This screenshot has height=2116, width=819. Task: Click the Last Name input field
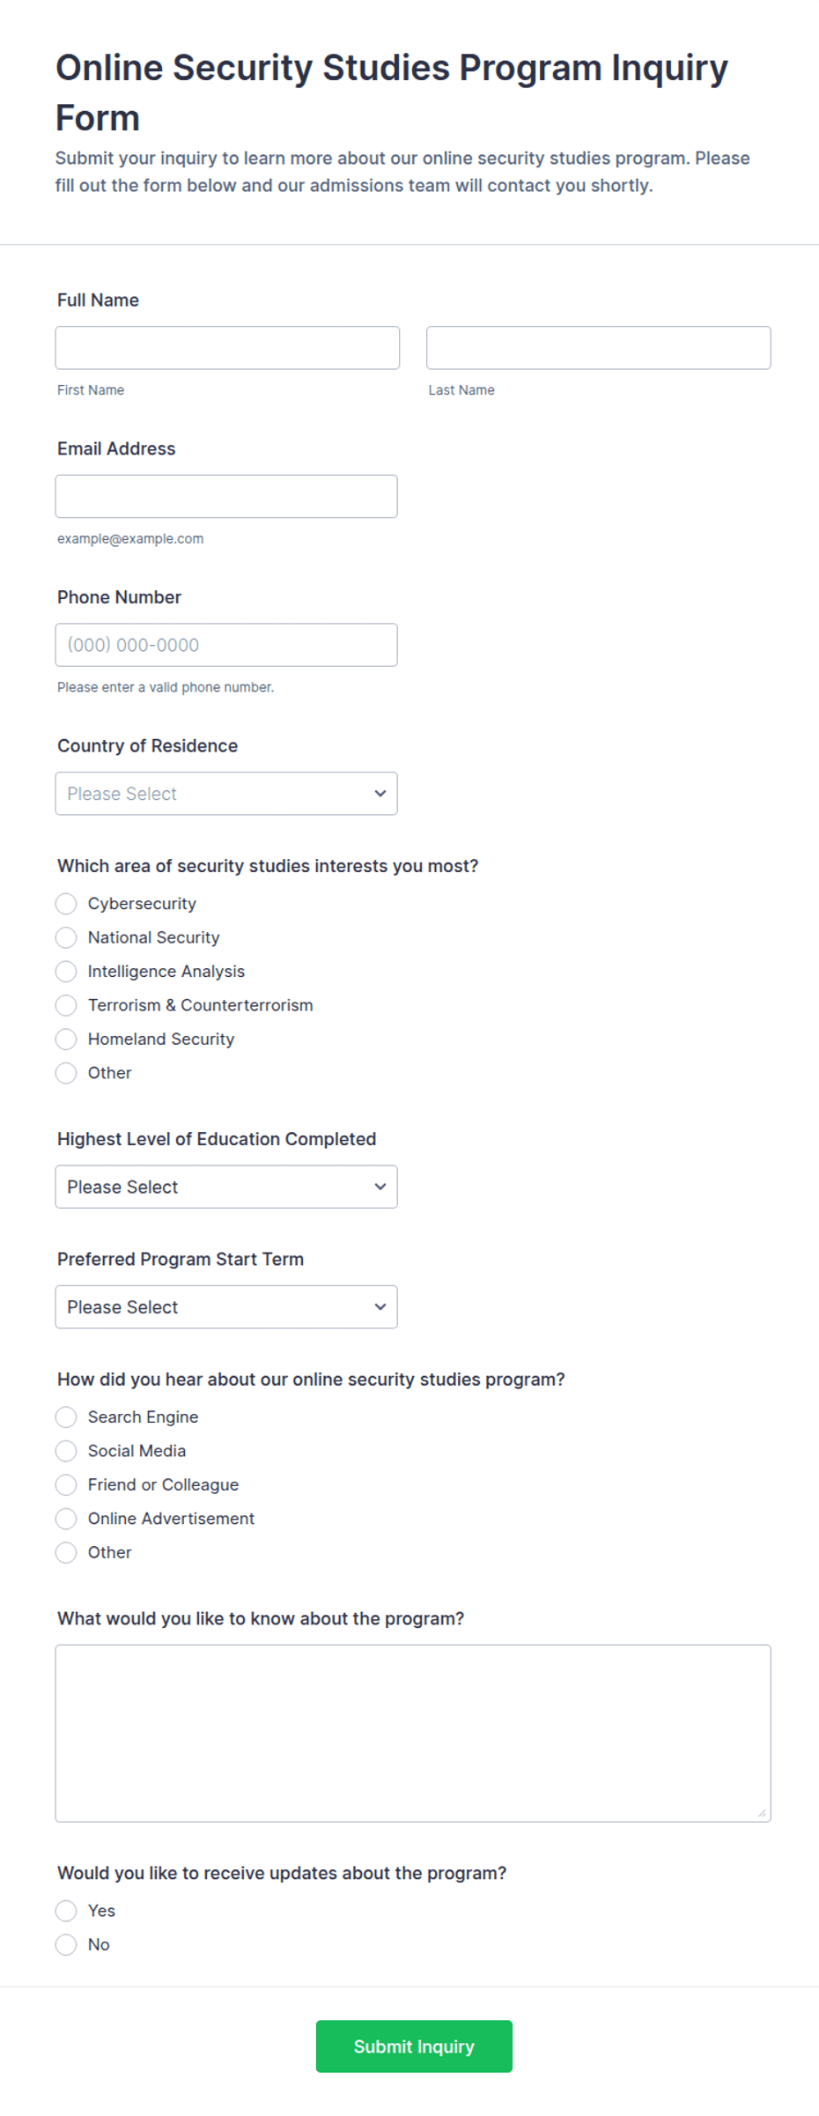(x=599, y=348)
